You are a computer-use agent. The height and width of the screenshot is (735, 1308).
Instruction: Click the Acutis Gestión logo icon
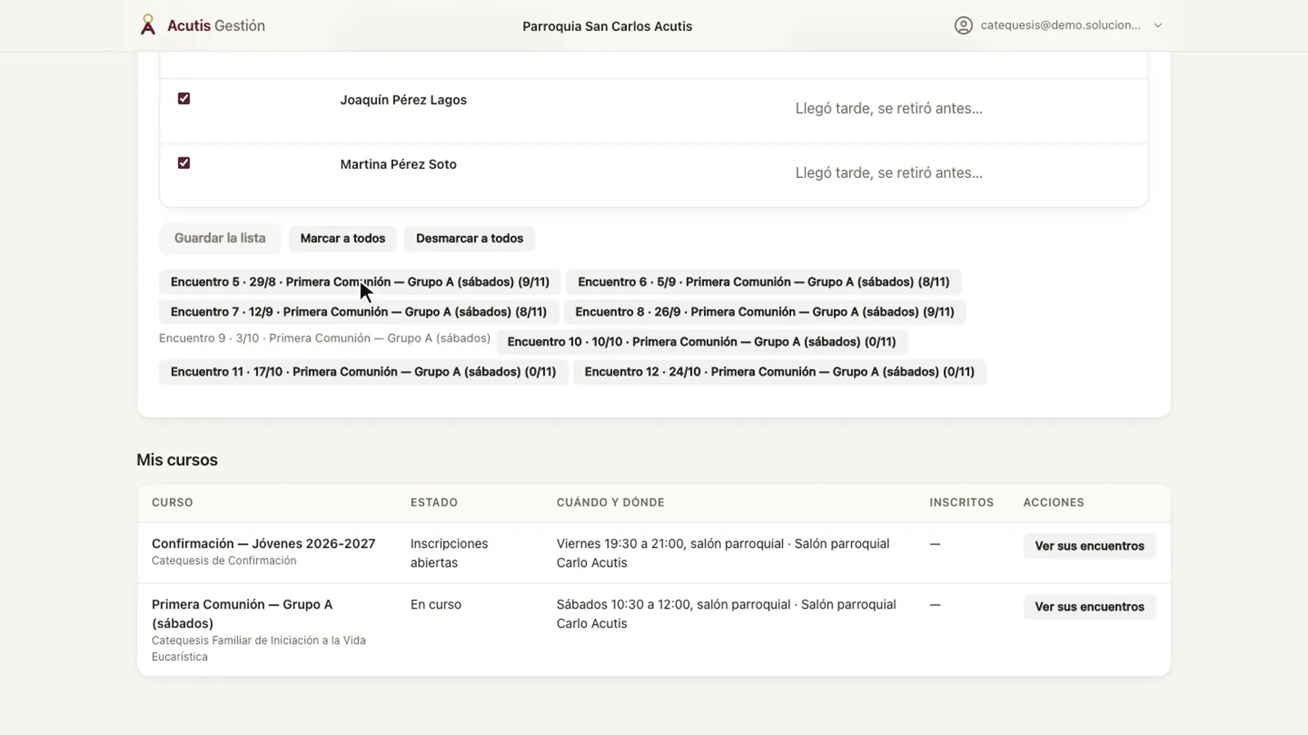point(147,25)
